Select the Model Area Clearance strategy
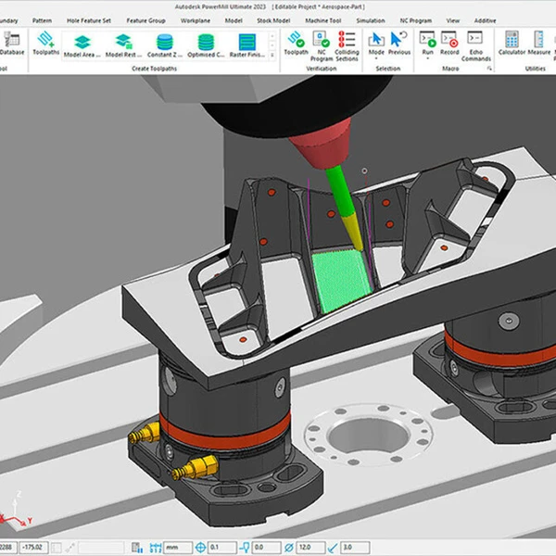This screenshot has height=556, width=556. click(x=82, y=43)
